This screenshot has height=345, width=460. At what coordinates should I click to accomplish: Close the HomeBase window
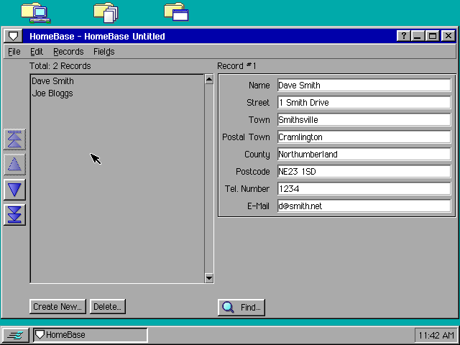pyautogui.click(x=448, y=36)
